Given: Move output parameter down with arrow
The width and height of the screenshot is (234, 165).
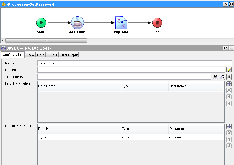Looking at the screenshot, I should (x=229, y=146).
